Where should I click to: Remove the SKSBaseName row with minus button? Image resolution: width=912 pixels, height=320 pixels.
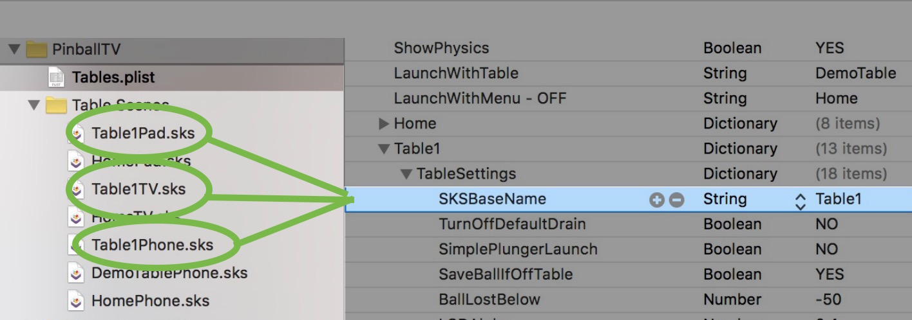coord(676,200)
